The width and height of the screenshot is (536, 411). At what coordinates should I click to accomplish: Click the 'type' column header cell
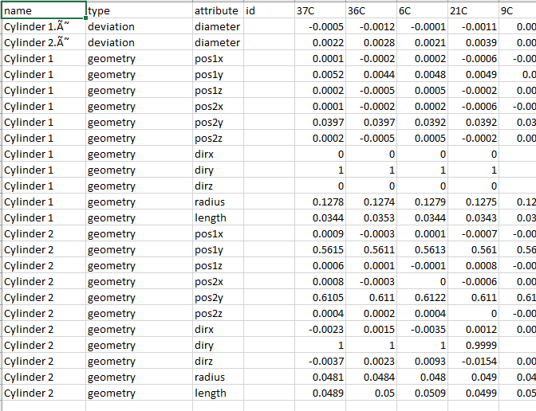138,10
